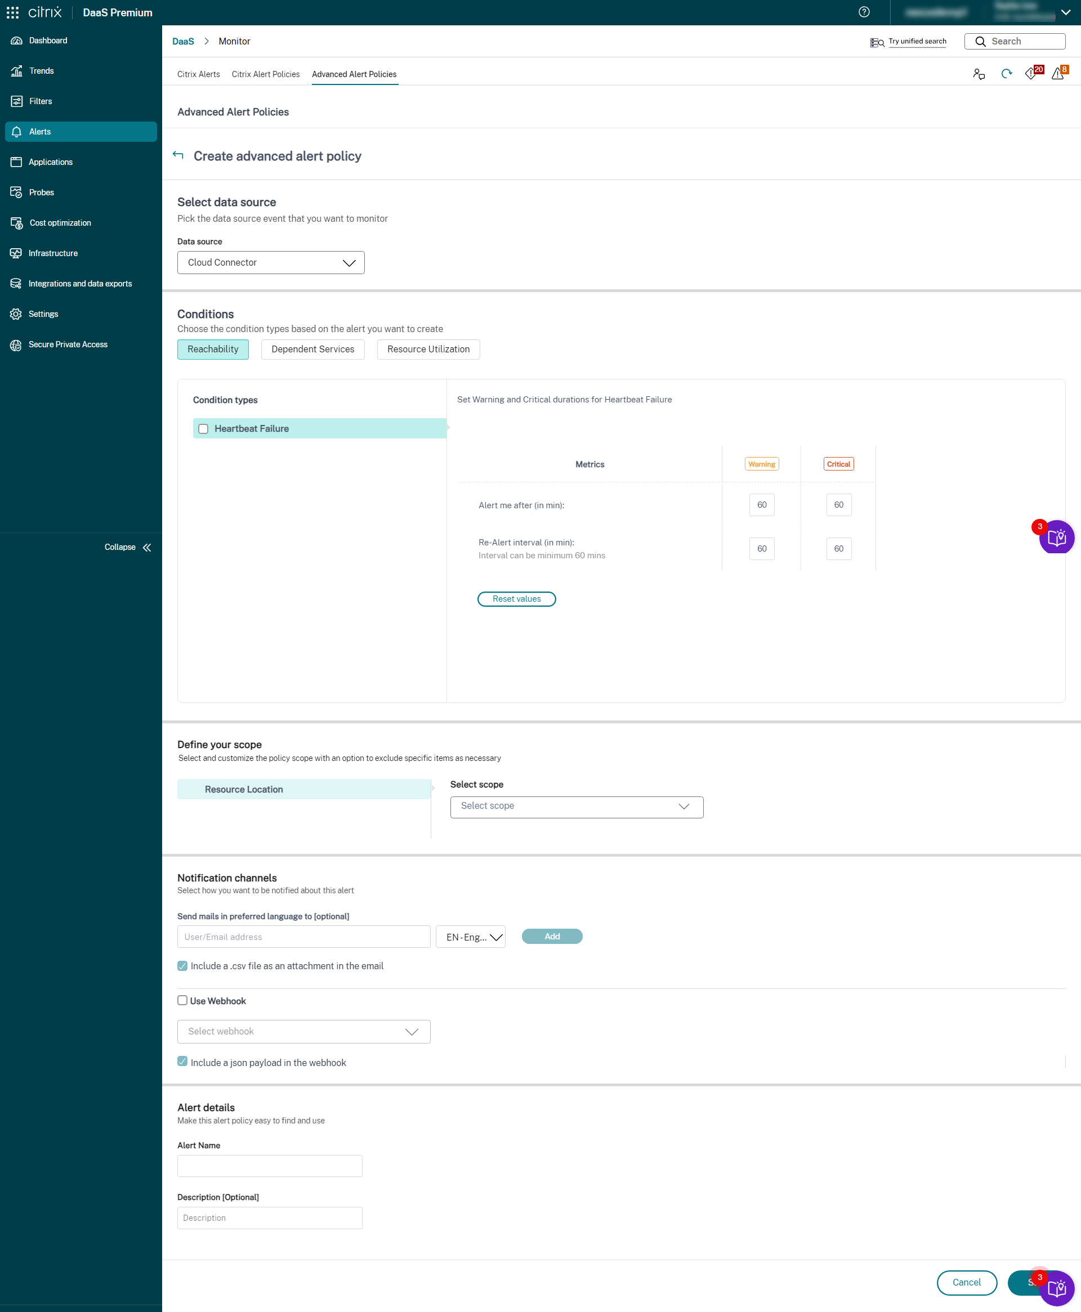Expand the Select scope dropdown
The image size is (1081, 1312).
coord(576,807)
